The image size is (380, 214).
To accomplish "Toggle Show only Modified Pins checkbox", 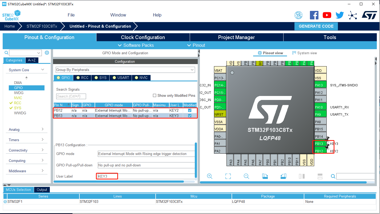I will (155, 95).
